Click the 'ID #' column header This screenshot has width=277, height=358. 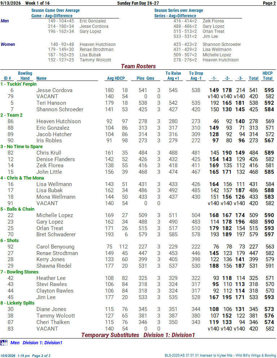[x=8, y=78]
